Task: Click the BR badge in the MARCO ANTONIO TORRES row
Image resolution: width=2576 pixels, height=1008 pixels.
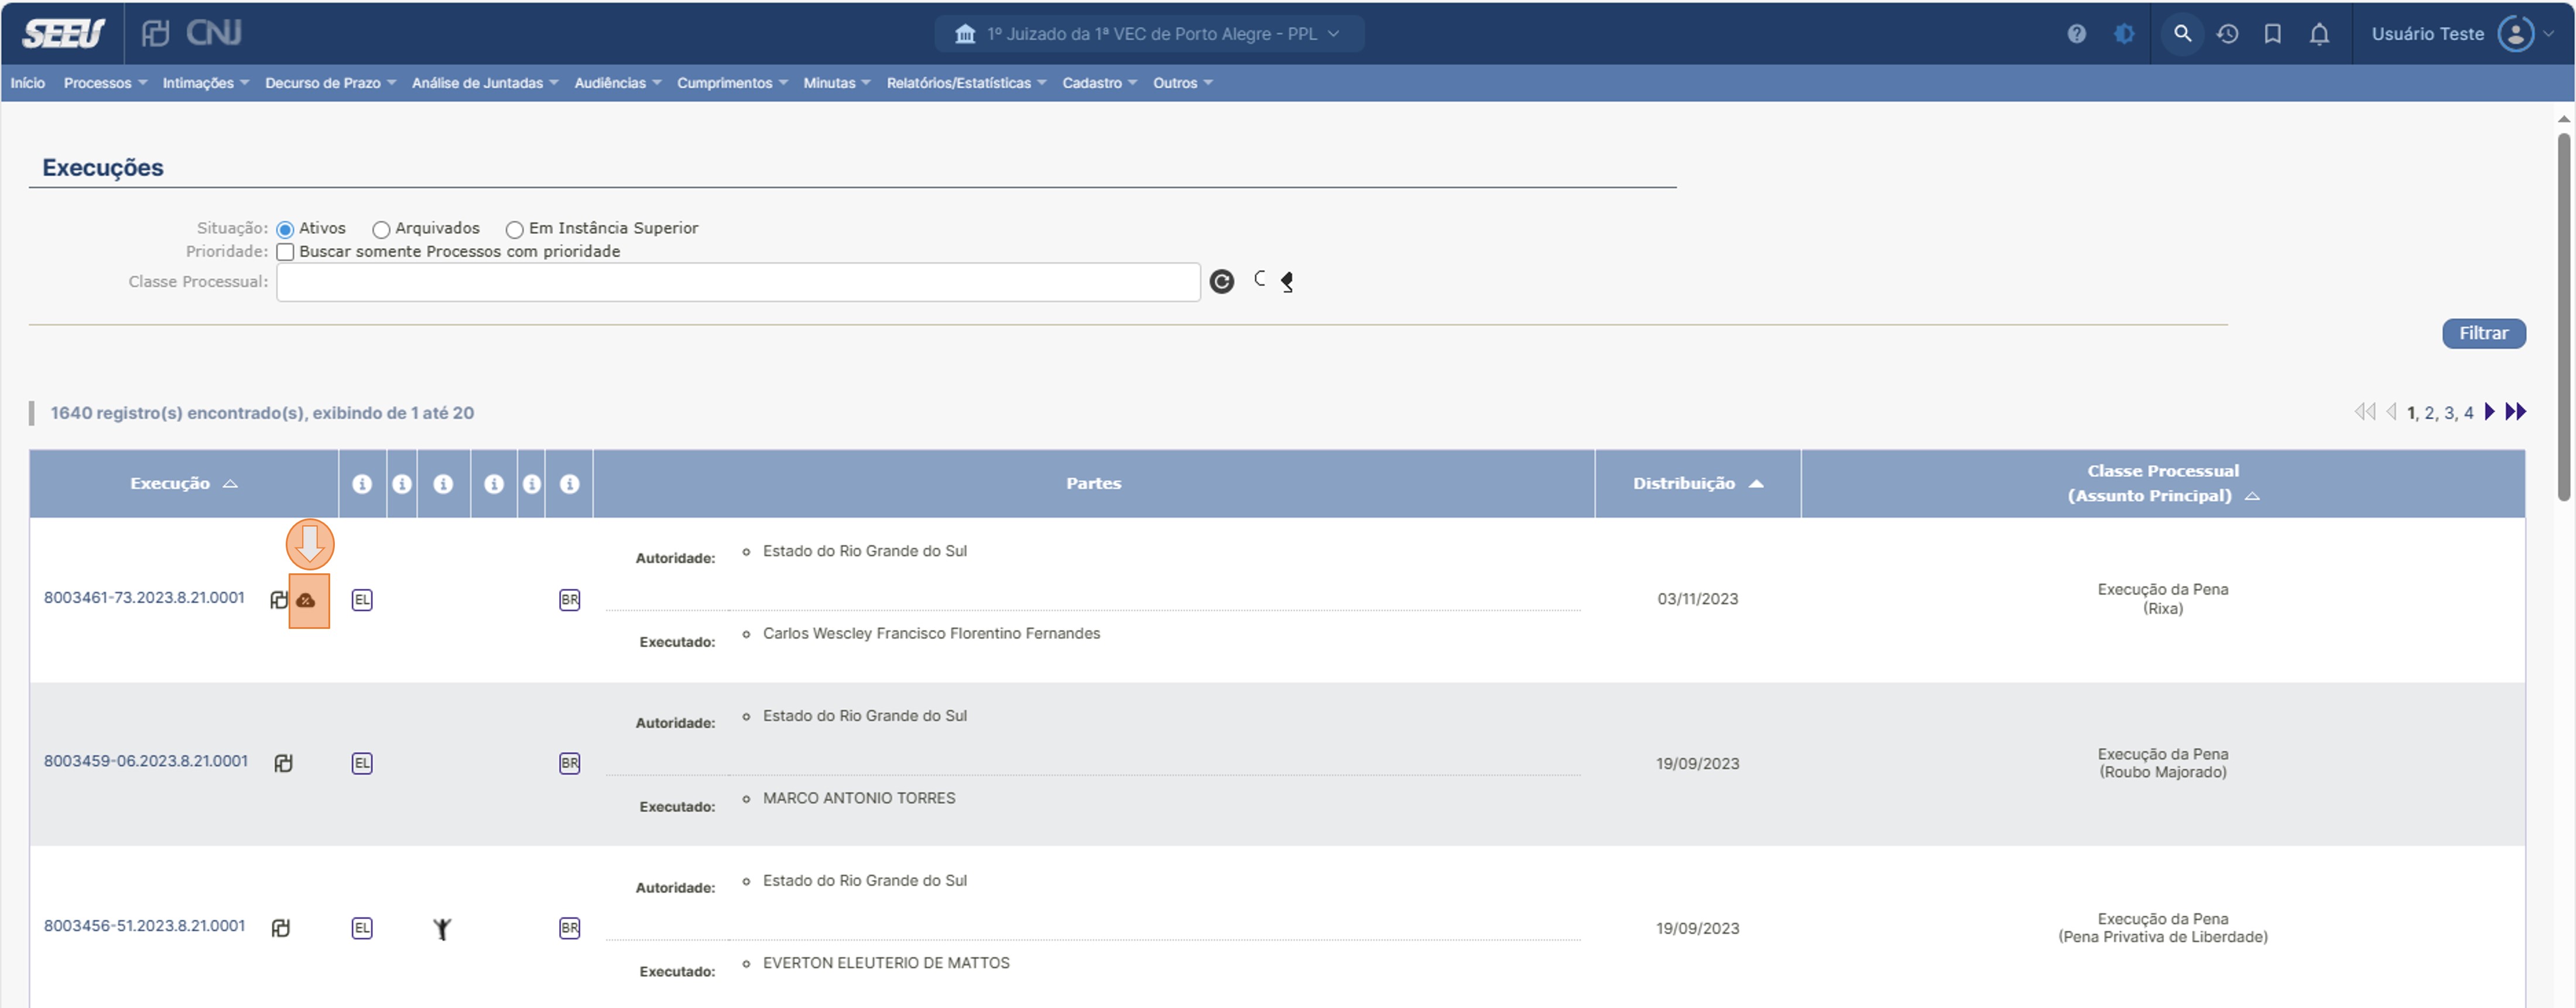Action: point(569,763)
